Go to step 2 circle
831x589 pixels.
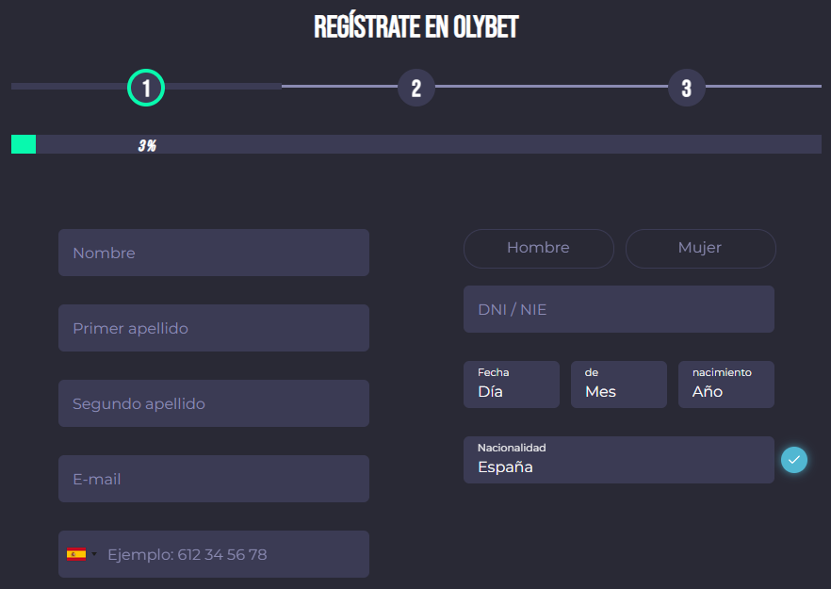pyautogui.click(x=415, y=89)
